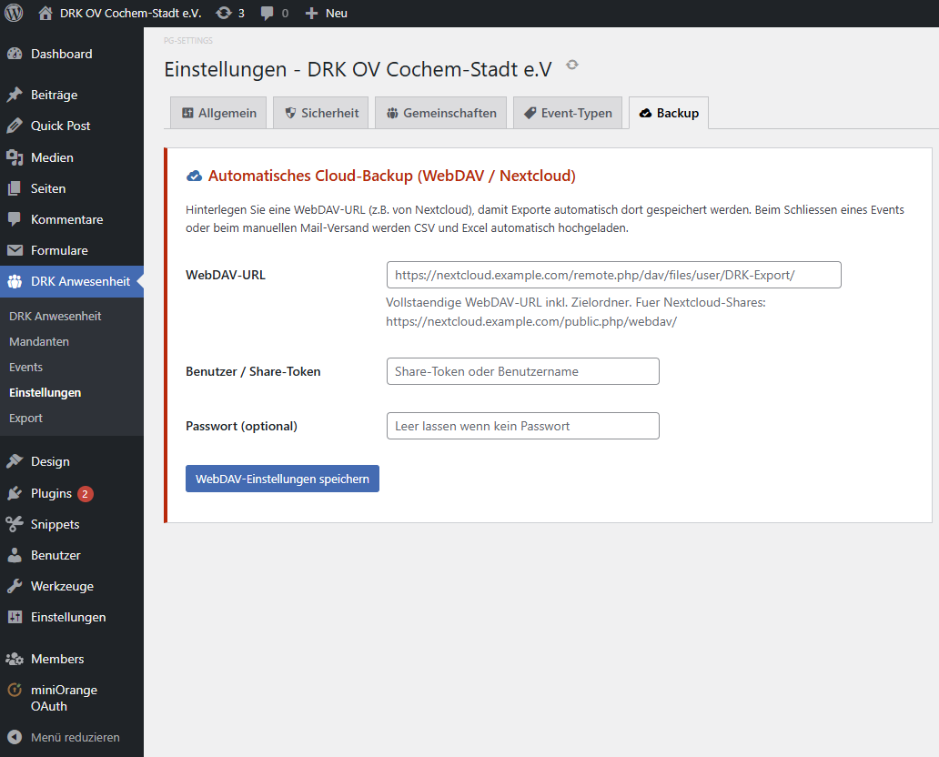Open Export submenu item
This screenshot has height=757, width=939.
click(x=25, y=418)
